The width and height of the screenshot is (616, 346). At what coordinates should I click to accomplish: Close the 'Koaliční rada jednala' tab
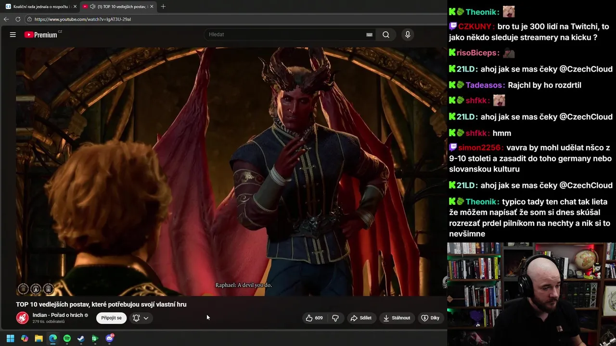click(x=75, y=6)
